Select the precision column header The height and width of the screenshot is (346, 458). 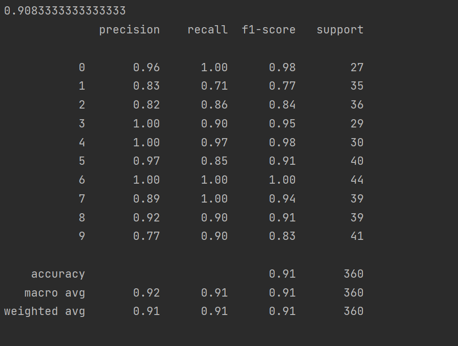(x=130, y=30)
